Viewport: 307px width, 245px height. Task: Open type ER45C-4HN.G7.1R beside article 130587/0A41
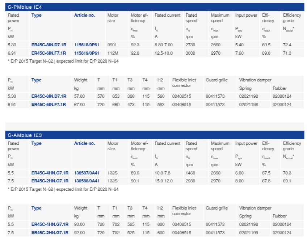coord(50,173)
